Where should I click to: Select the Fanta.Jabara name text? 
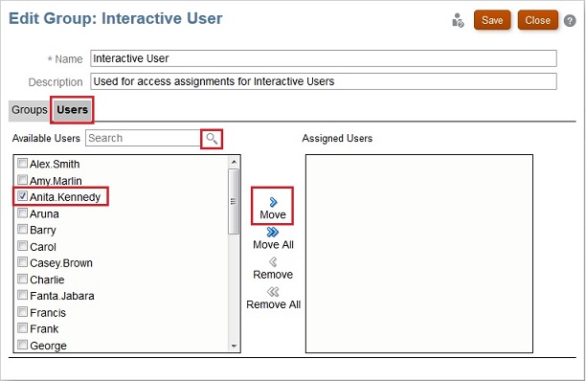(62, 296)
